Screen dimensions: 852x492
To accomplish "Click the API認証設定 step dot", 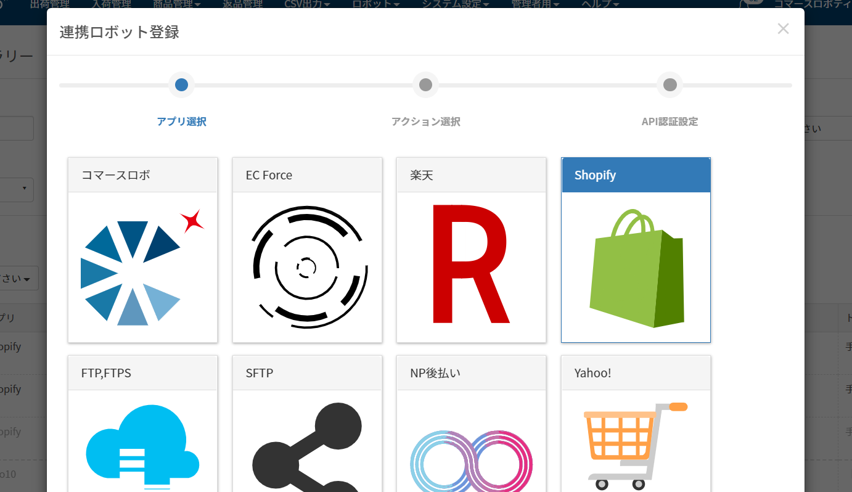I will [670, 85].
